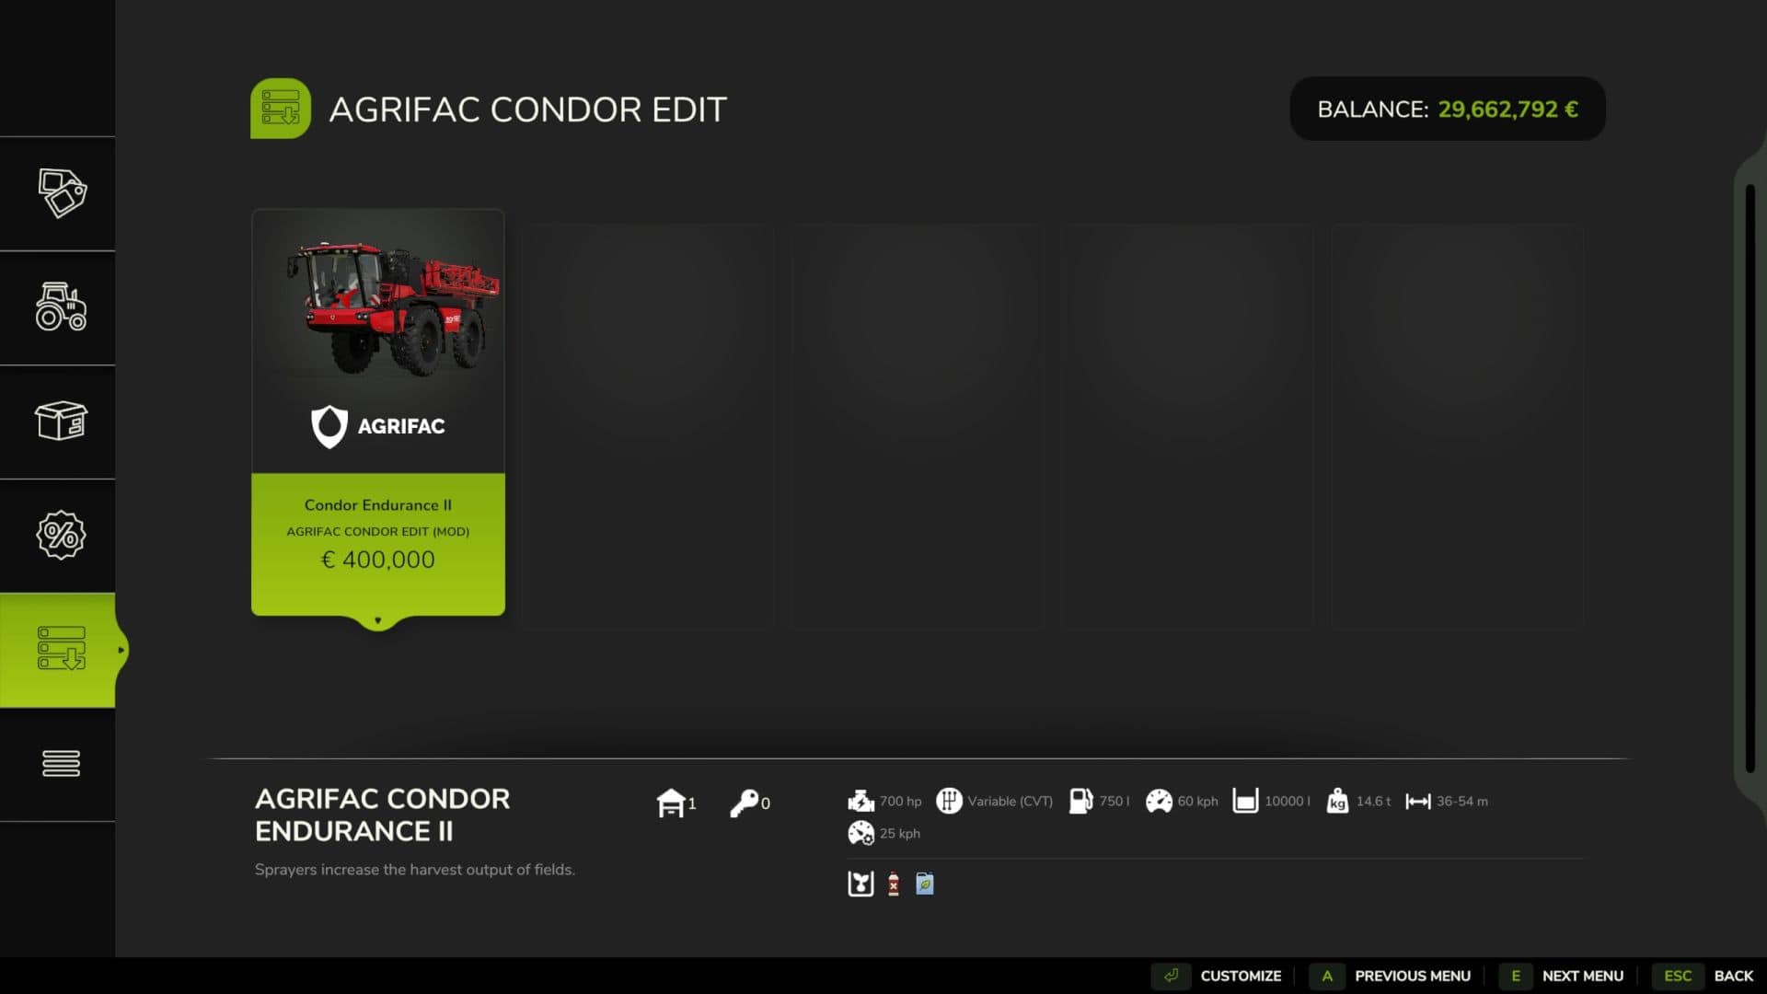Viewport: 1767px width, 994px height.
Task: Open the objects box category icon
Action: point(61,422)
